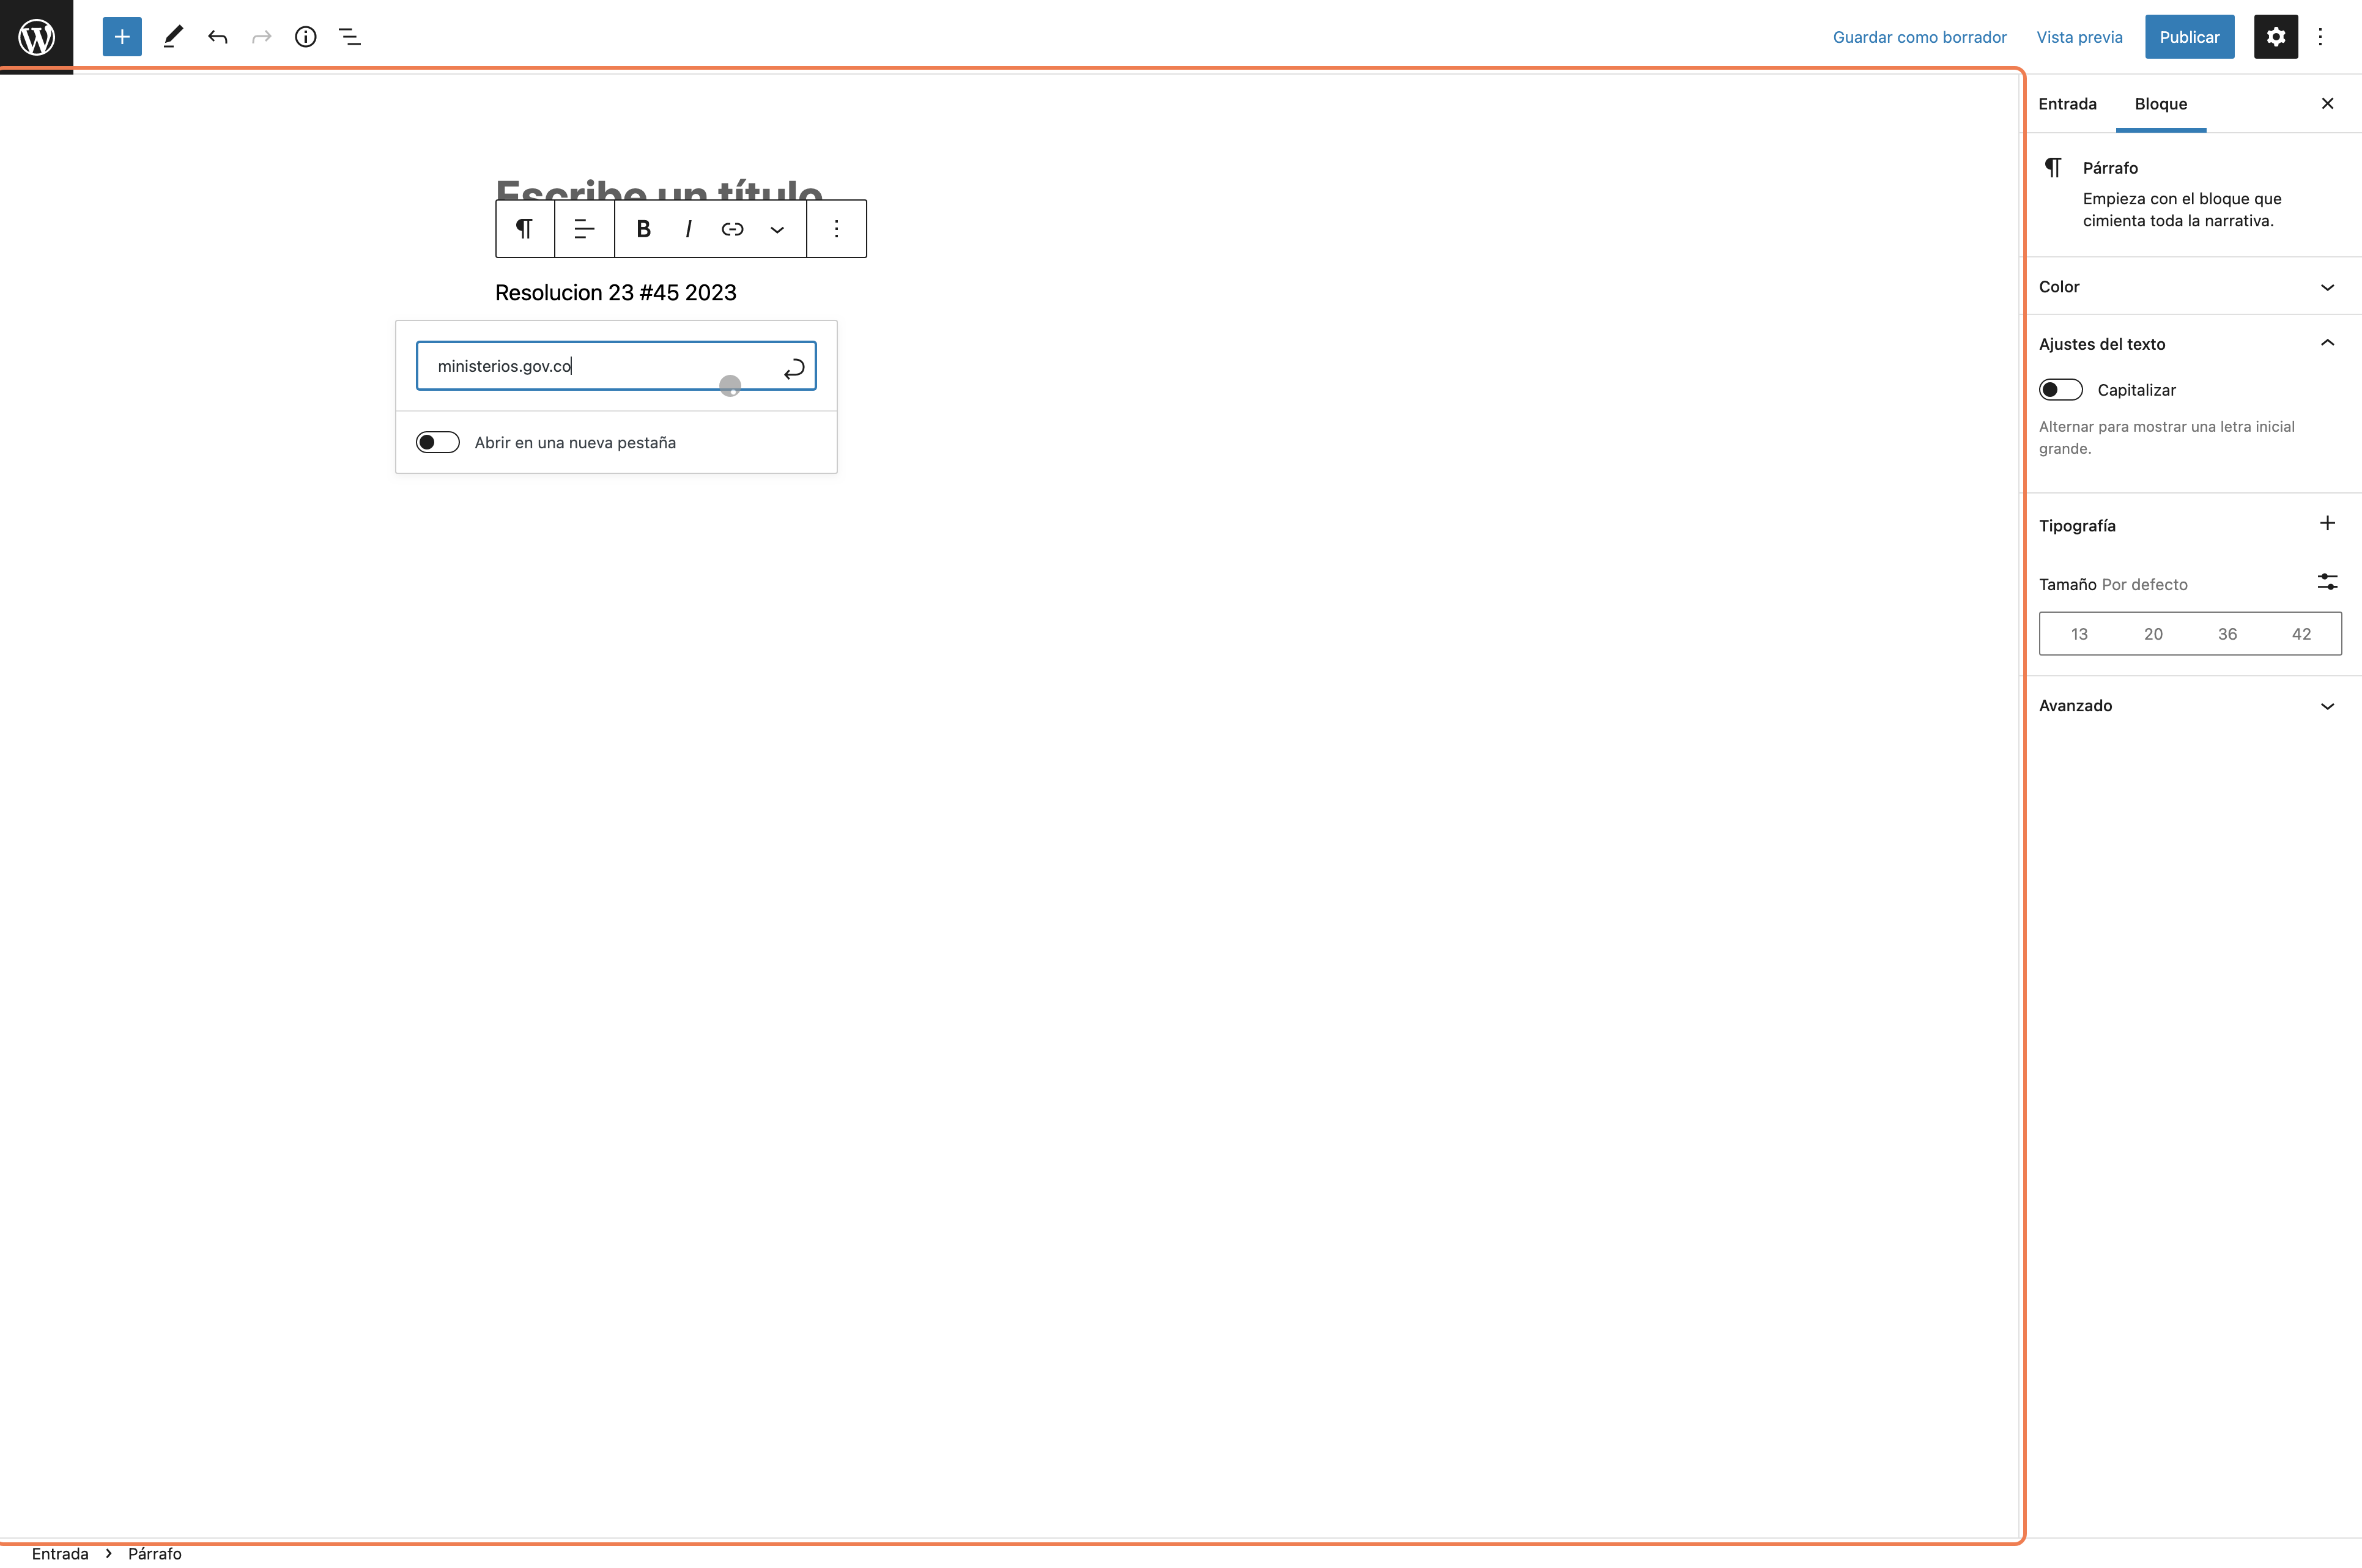
Task: Choose font size 13
Action: pyautogui.click(x=2079, y=634)
